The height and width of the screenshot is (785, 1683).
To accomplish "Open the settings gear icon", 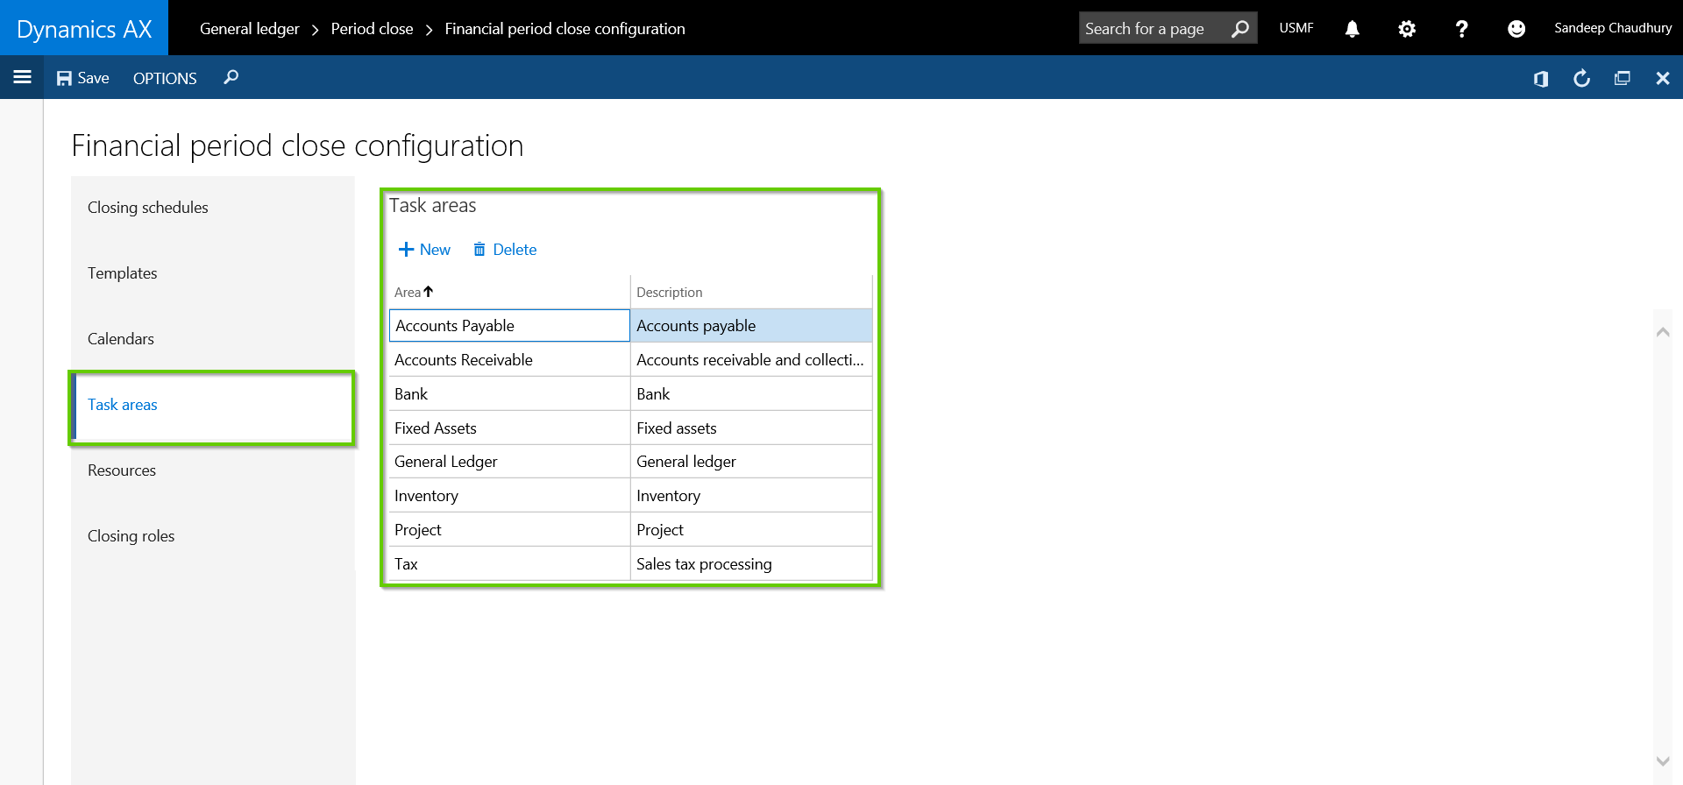I will click(1406, 29).
